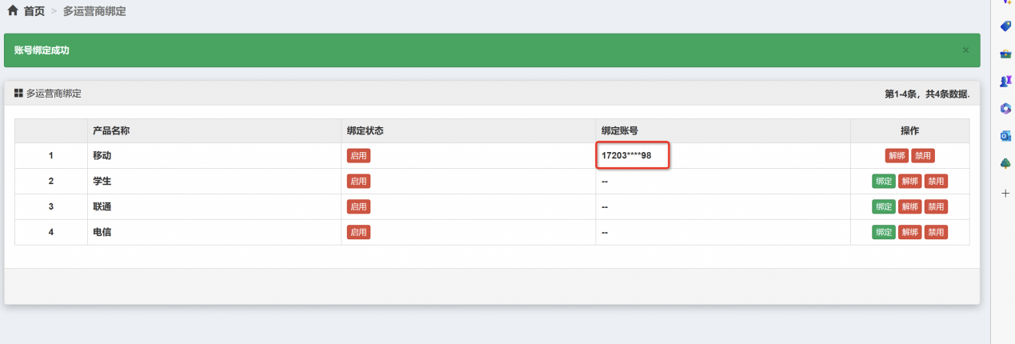Viewport: 1015px width, 344px height.
Task: Click 绑定 for the 学生 row
Action: click(x=883, y=182)
